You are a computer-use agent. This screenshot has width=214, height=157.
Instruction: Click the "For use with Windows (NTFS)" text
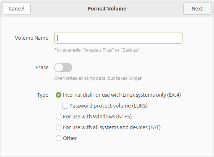click(x=97, y=117)
